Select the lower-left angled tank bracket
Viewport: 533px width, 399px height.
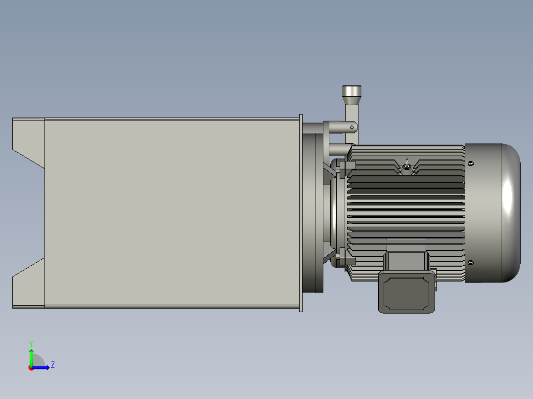pos(29,283)
